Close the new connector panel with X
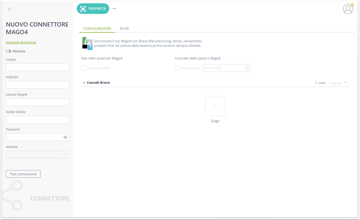The image size is (360, 220). pos(10,10)
